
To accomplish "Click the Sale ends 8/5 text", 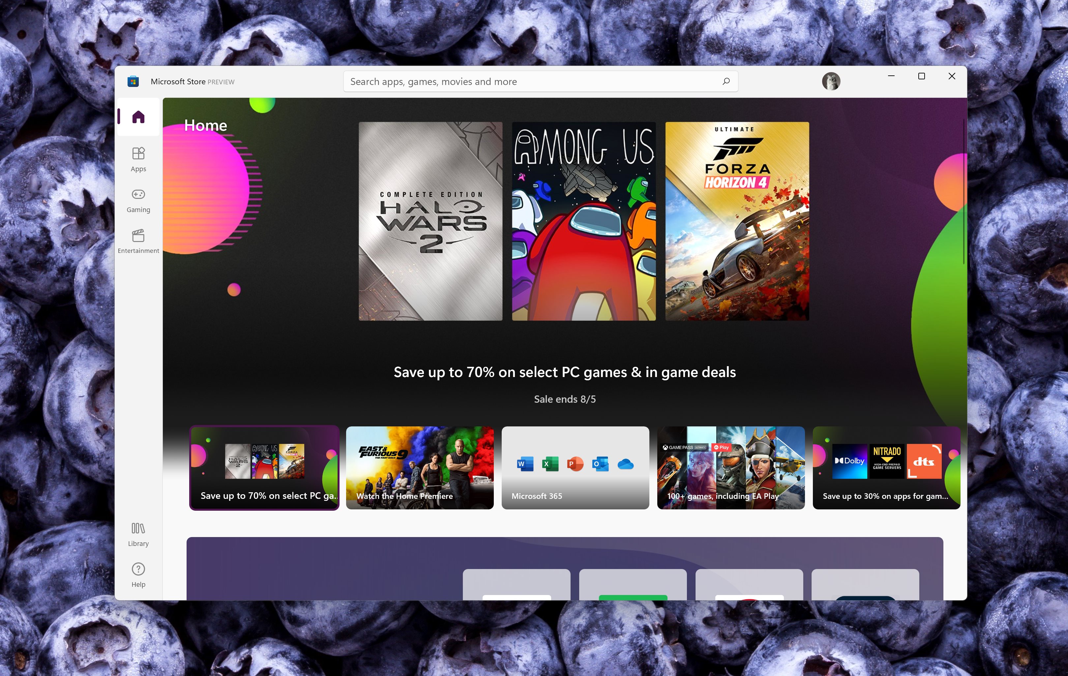I will coord(565,399).
